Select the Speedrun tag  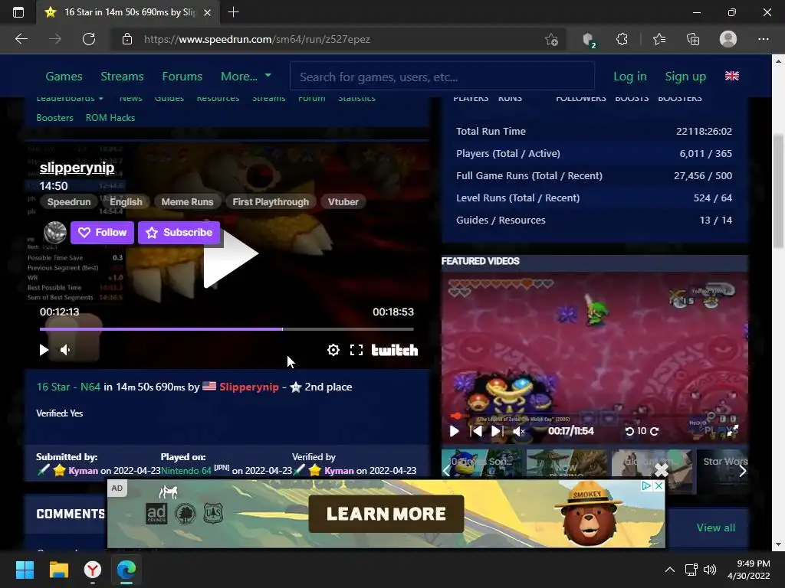pyautogui.click(x=68, y=202)
